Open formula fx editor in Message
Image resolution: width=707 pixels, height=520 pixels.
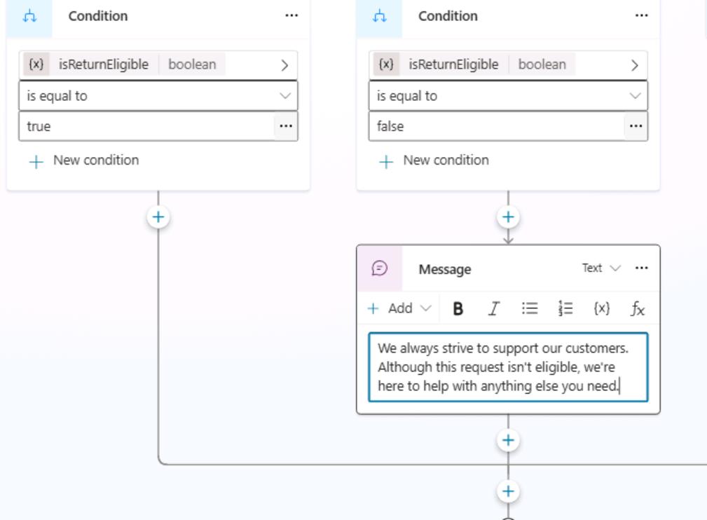pos(638,309)
